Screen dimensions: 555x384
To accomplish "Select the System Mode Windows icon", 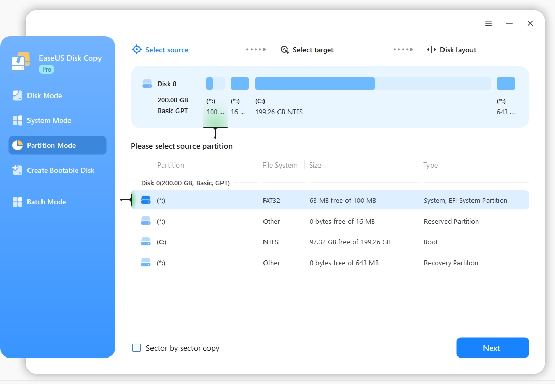I will pyautogui.click(x=18, y=120).
